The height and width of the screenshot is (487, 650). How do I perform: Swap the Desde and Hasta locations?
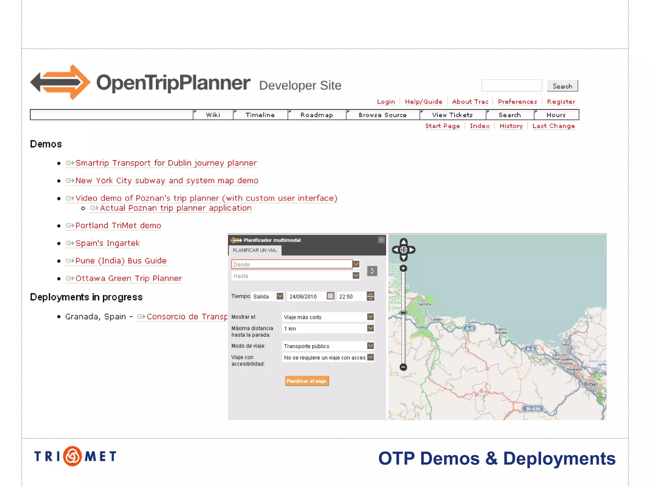[x=372, y=271]
